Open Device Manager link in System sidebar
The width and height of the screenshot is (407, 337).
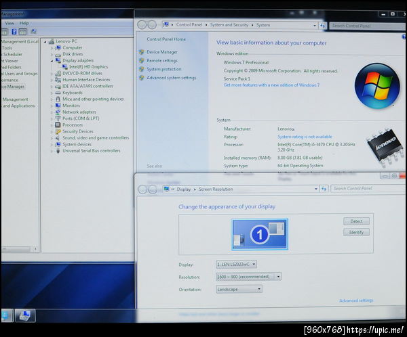coord(162,52)
